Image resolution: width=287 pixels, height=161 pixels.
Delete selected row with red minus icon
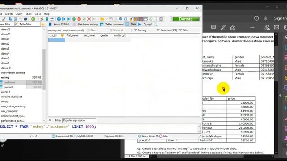coord(79,19)
